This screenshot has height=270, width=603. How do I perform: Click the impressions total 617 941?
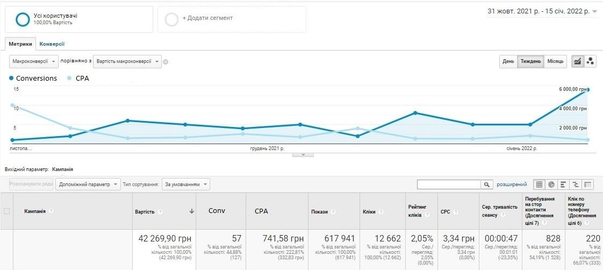click(340, 239)
